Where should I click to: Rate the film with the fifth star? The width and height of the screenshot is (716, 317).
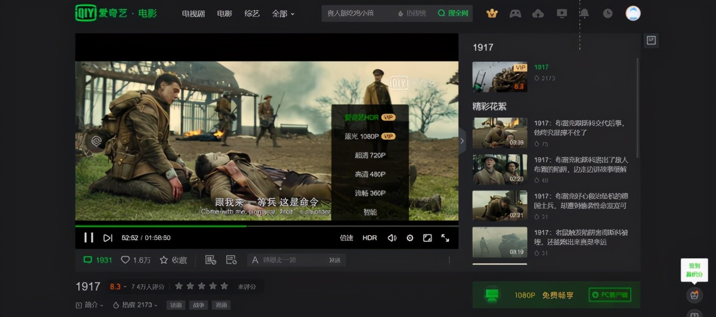pos(224,286)
